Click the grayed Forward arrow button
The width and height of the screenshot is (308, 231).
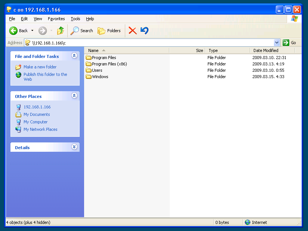[43, 31]
